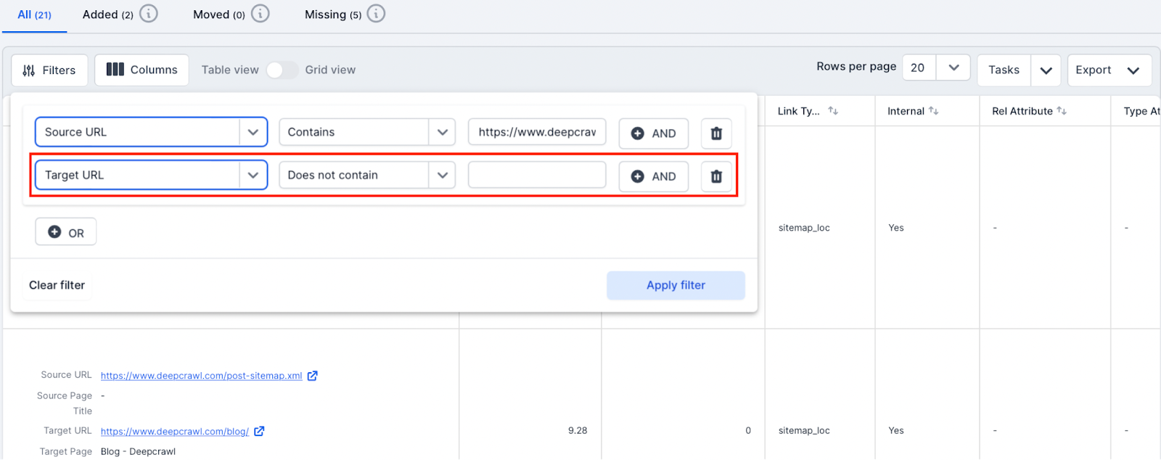Open the Export dropdown menu
Image resolution: width=1161 pixels, height=460 pixels.
(x=1133, y=70)
